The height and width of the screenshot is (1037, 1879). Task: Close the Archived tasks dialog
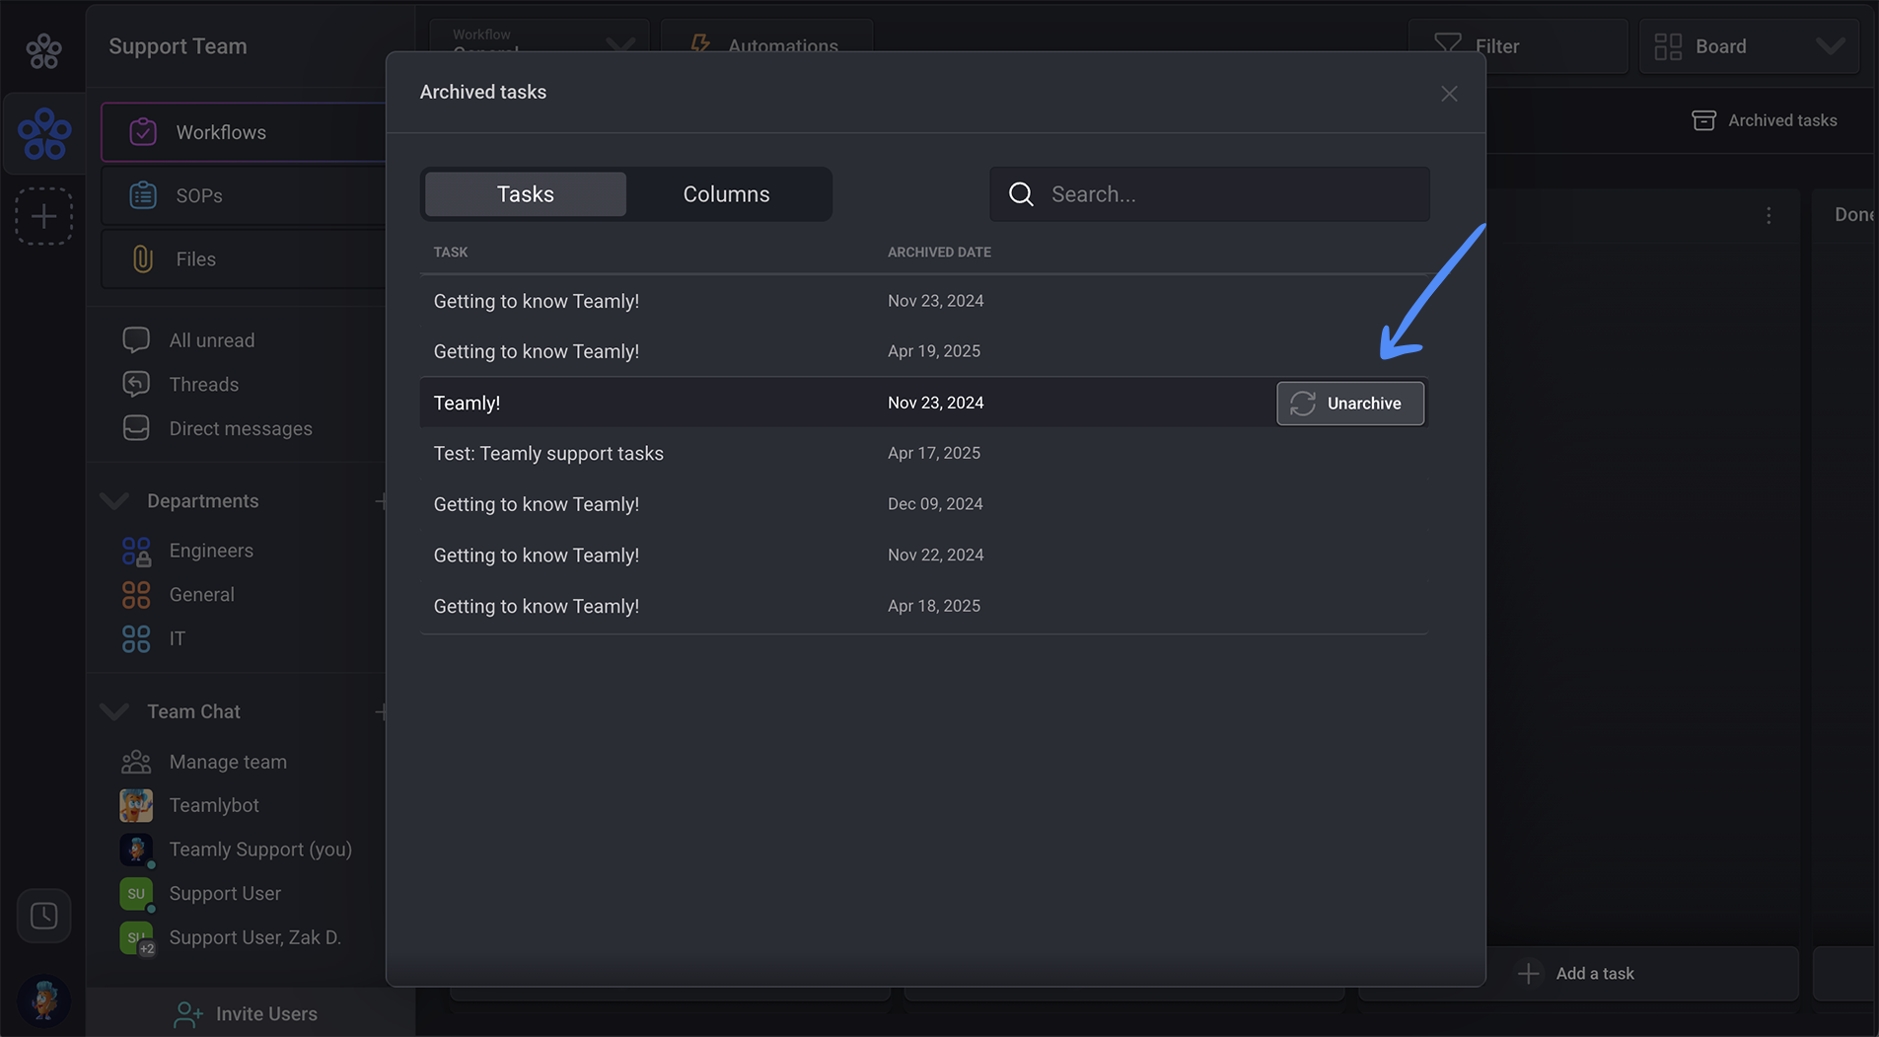click(1448, 94)
